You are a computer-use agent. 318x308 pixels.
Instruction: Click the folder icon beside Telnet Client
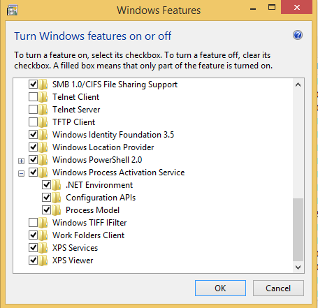[x=43, y=97]
